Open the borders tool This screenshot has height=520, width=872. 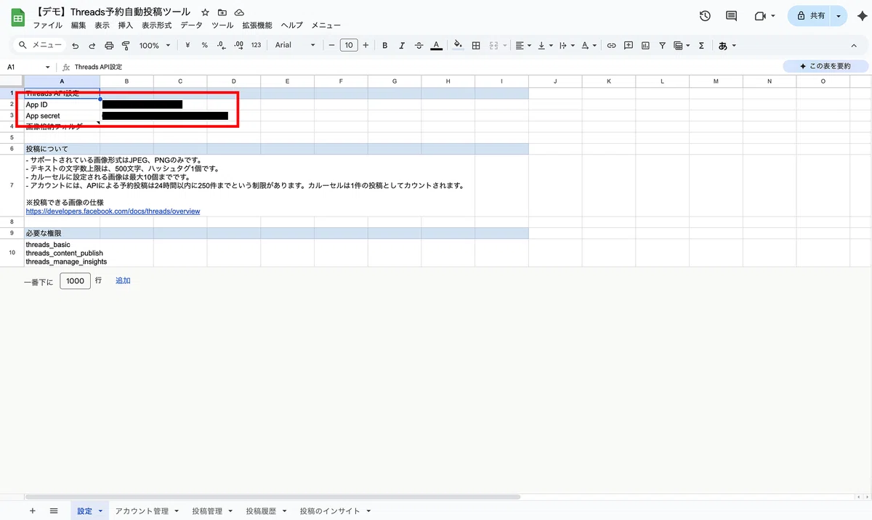pyautogui.click(x=476, y=45)
